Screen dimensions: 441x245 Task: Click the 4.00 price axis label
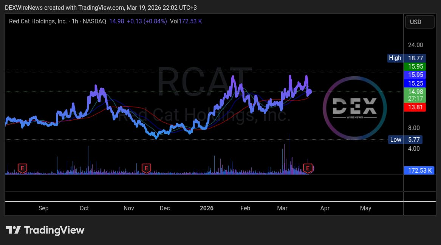coord(414,149)
